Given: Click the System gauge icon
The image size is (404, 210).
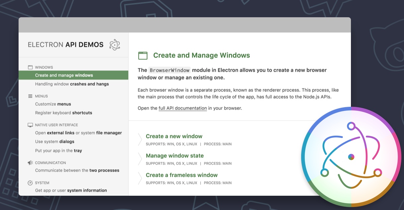Looking at the screenshot, I should click(x=30, y=183).
